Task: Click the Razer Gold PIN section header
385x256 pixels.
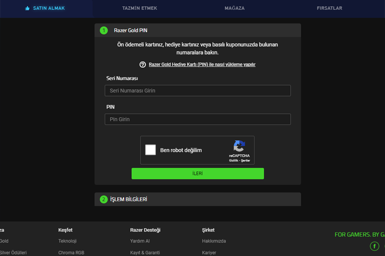Action: pyautogui.click(x=198, y=30)
